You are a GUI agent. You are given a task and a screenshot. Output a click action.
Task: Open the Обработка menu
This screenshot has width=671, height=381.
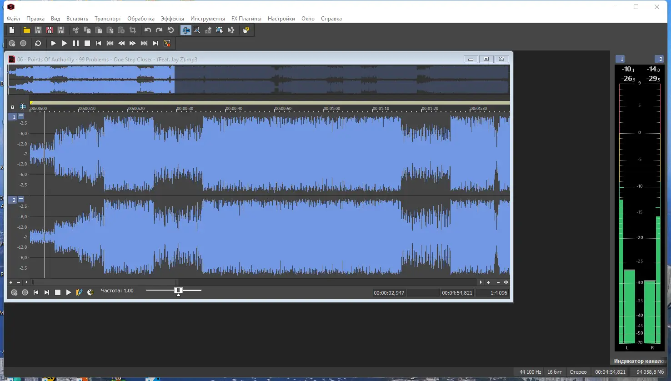click(x=141, y=19)
